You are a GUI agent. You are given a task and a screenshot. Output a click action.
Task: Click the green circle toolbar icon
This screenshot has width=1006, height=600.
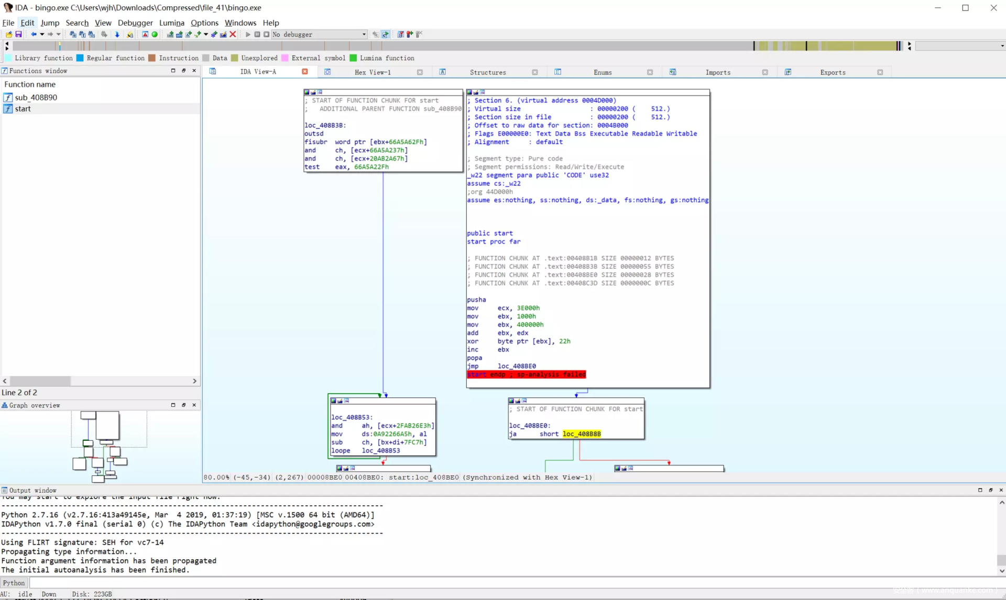(155, 35)
